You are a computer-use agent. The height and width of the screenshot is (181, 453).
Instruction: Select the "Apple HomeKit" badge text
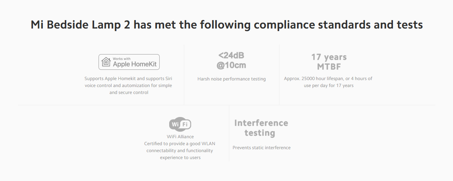coord(134,64)
